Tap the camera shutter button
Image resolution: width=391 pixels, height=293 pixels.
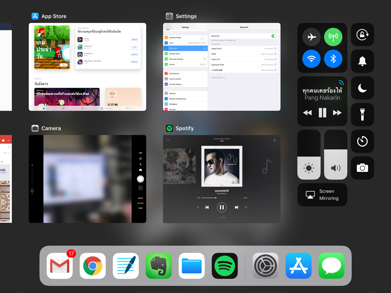140,179
